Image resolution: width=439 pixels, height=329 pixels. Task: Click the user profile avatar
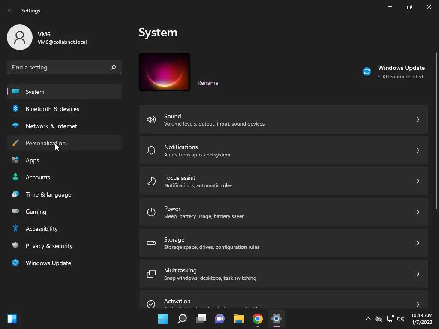tap(20, 37)
